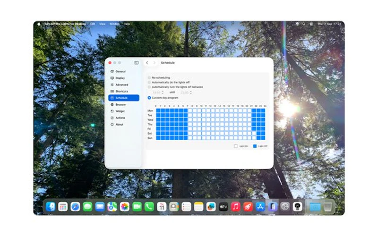Select the No scheduling option
Screen dimensions: 378x236
click(149, 78)
